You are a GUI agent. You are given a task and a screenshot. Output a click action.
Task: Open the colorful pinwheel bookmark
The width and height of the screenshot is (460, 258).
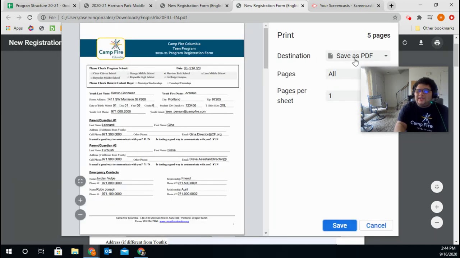coord(31,28)
